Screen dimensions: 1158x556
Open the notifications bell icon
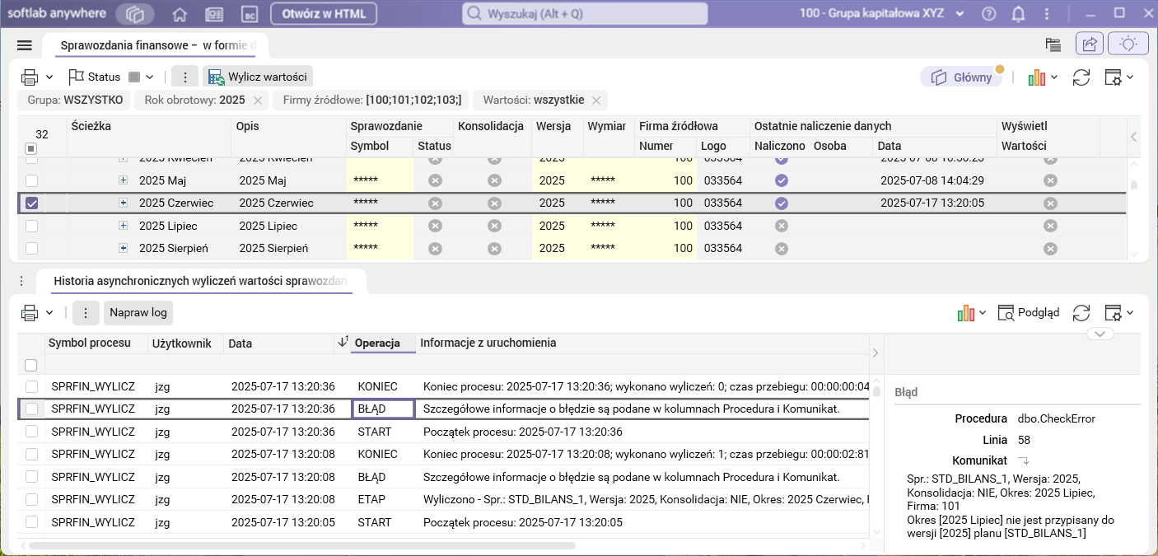pos(1018,14)
